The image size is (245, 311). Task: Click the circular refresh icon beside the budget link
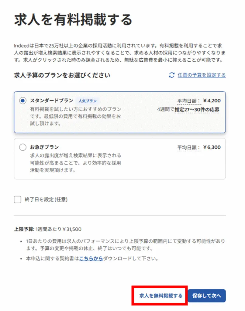tap(172, 75)
